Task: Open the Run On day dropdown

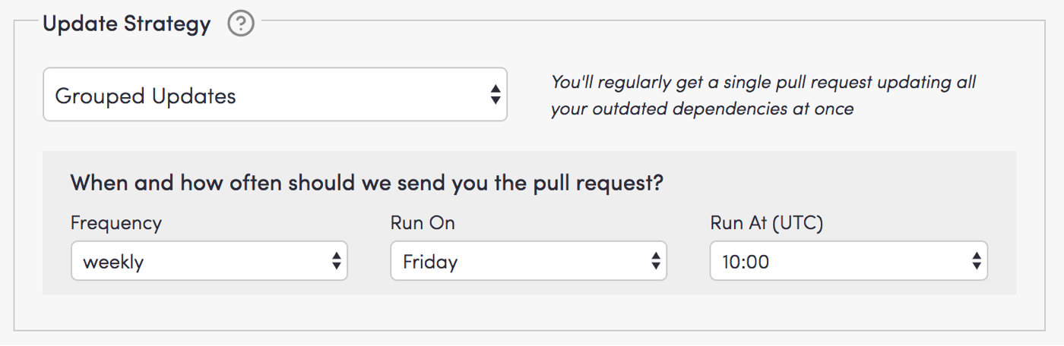Action: tap(528, 262)
